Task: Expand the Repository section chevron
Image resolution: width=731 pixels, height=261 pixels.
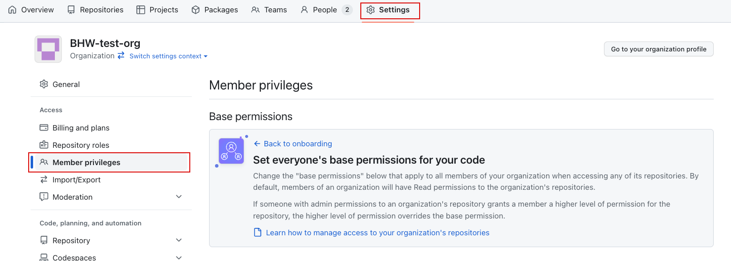Action: pyautogui.click(x=179, y=240)
